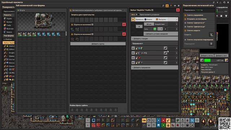The height and width of the screenshot is (130, 231).
Task: Delete the Nathan "Nephilim" Padilla platform with the red trash button
Action: tap(178, 10)
